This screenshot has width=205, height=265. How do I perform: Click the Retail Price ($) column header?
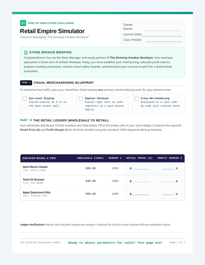[139, 158]
